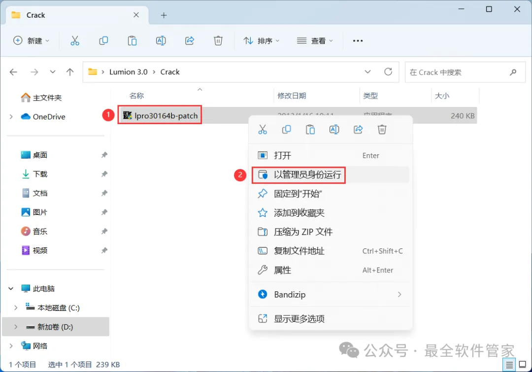
Task: Click the folder icon in the address bar
Action: tap(92, 71)
